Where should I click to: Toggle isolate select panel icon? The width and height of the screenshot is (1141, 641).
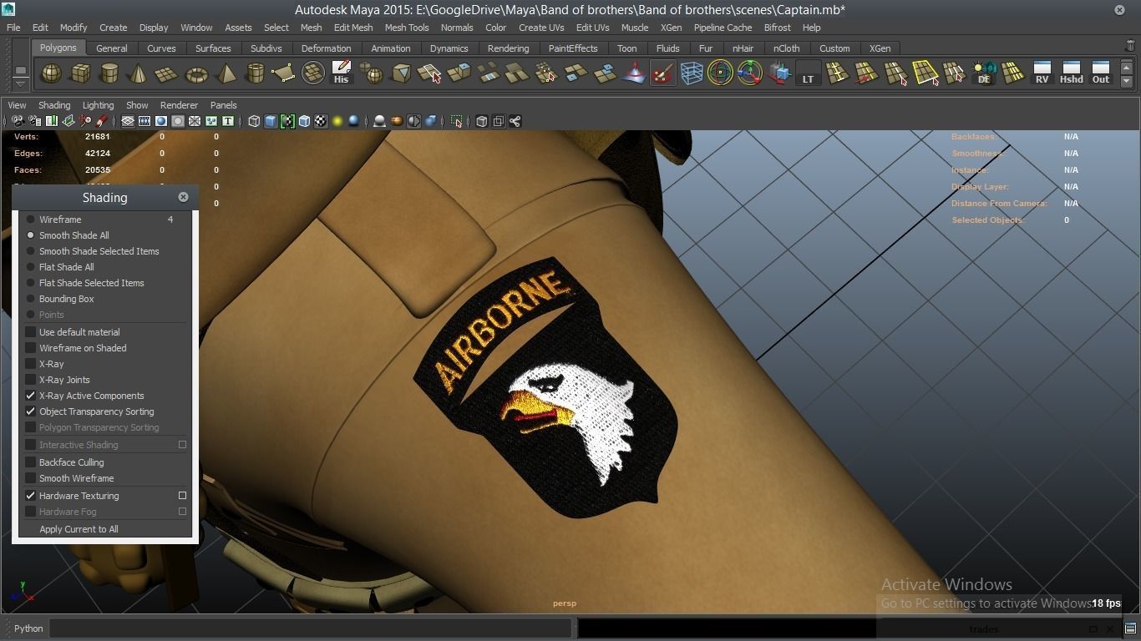[456, 122]
